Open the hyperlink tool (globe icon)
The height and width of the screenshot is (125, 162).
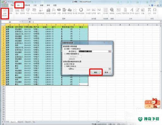(112, 11)
